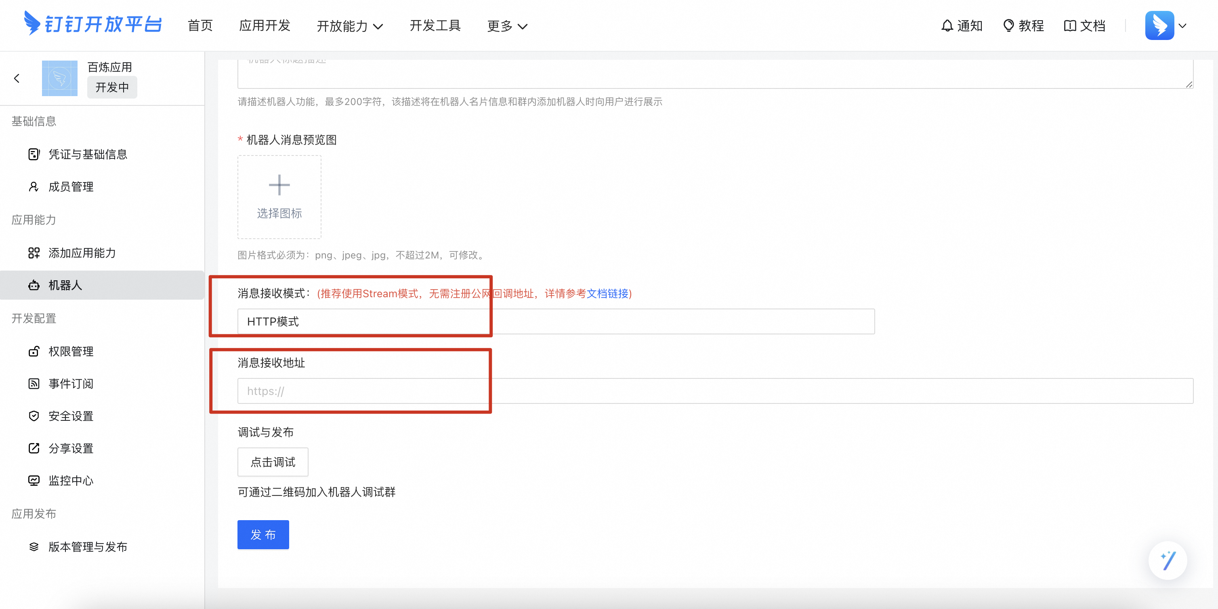Screen dimensions: 1218x609
Task: Open 成员管理 in the sidebar
Action: [71, 187]
